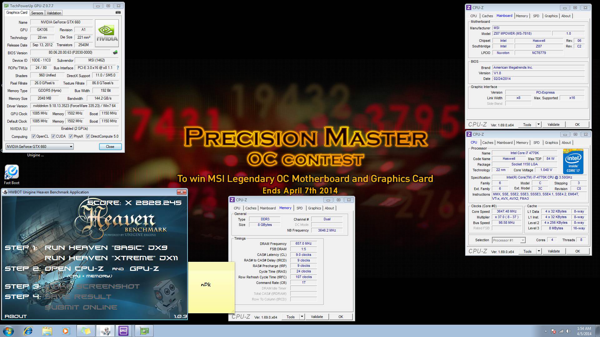The height and width of the screenshot is (337, 600).
Task: Click the BIOS Version field in GPU-Z
Action: [x=70, y=52]
